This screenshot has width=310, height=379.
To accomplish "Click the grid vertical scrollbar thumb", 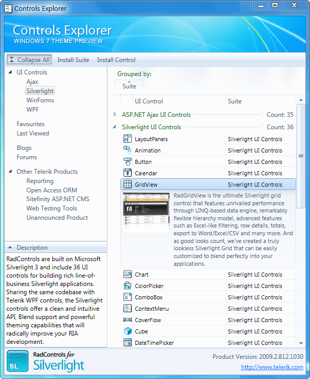I will pos(301,156).
